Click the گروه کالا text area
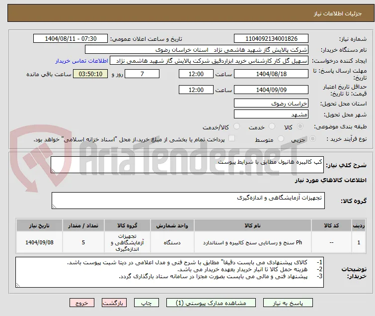Screen dimensions: 375x316 click(x=188, y=201)
